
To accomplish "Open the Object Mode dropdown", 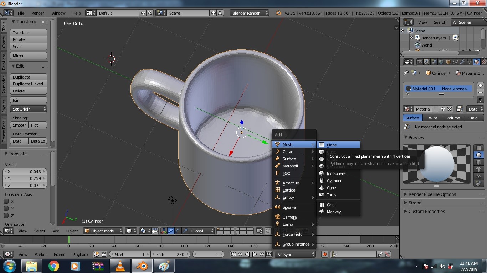I will pos(103,231).
